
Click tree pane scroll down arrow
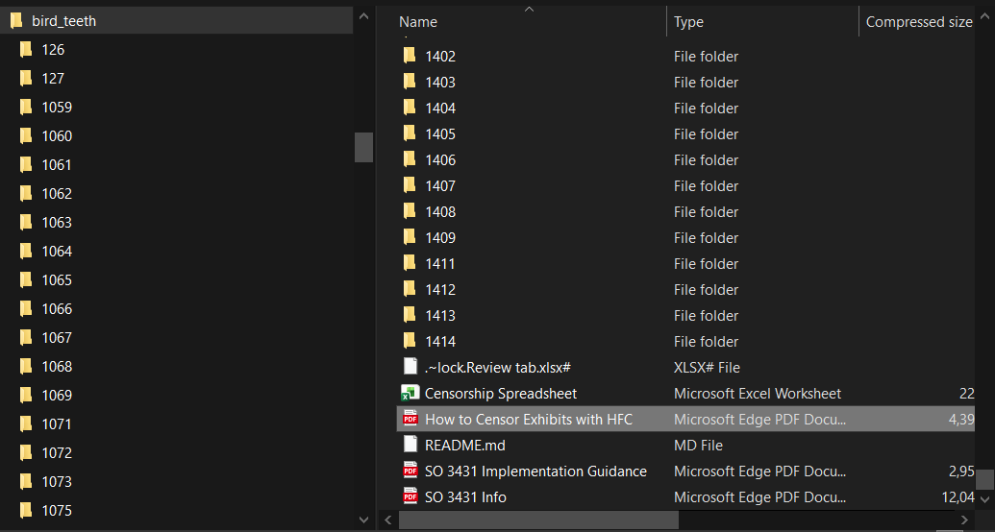point(363,520)
